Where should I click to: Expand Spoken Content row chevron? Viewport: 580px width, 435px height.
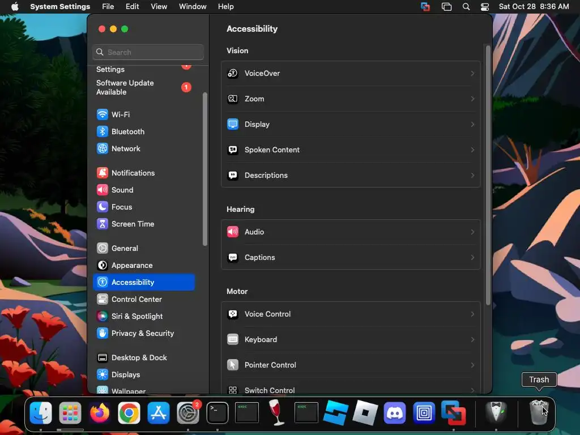(x=472, y=150)
